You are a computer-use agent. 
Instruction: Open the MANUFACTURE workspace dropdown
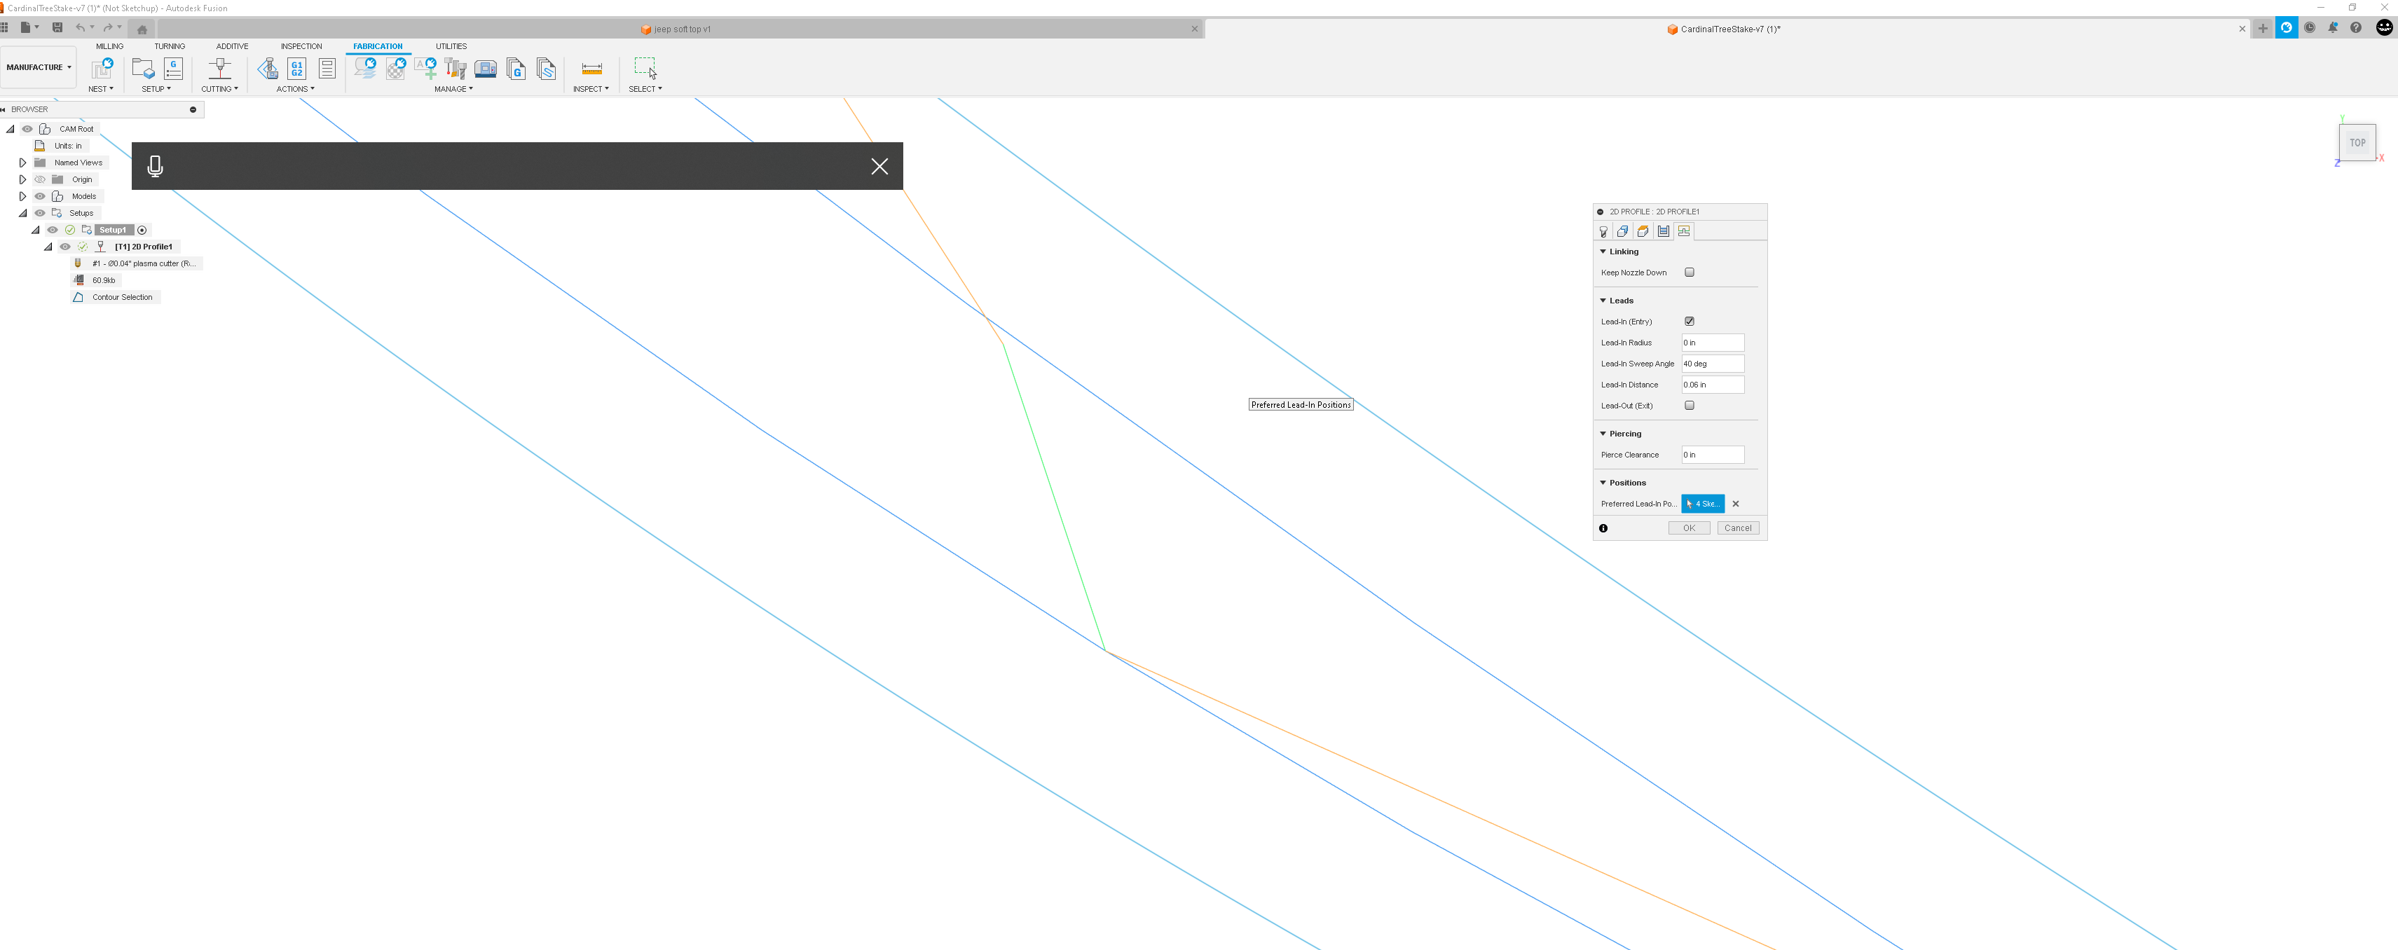38,67
